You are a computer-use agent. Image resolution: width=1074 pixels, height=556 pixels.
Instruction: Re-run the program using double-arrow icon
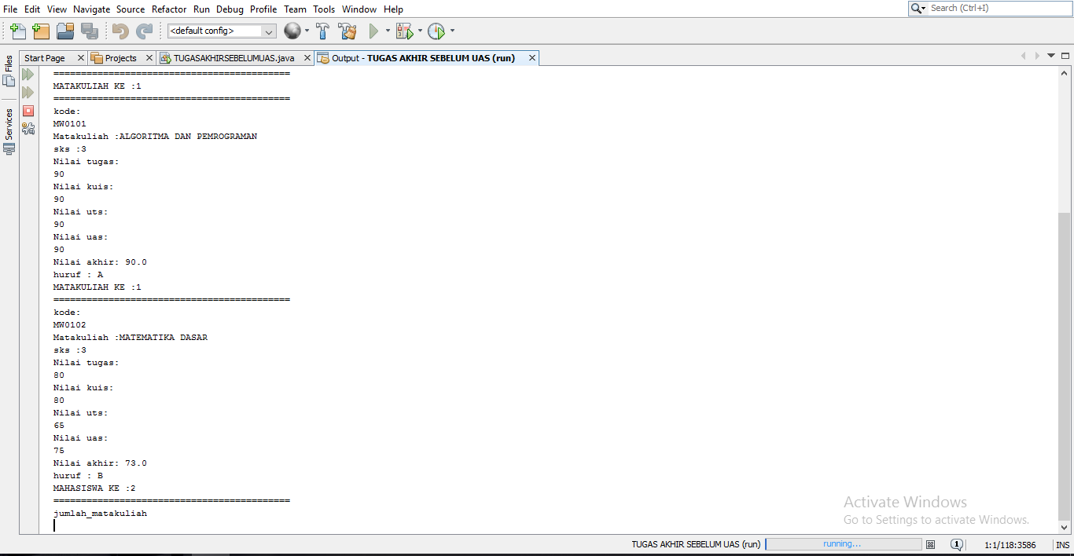[28, 74]
